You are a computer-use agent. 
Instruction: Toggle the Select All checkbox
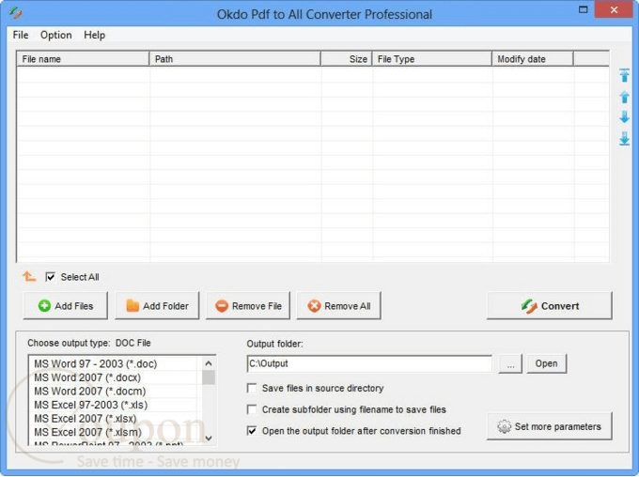(x=51, y=277)
